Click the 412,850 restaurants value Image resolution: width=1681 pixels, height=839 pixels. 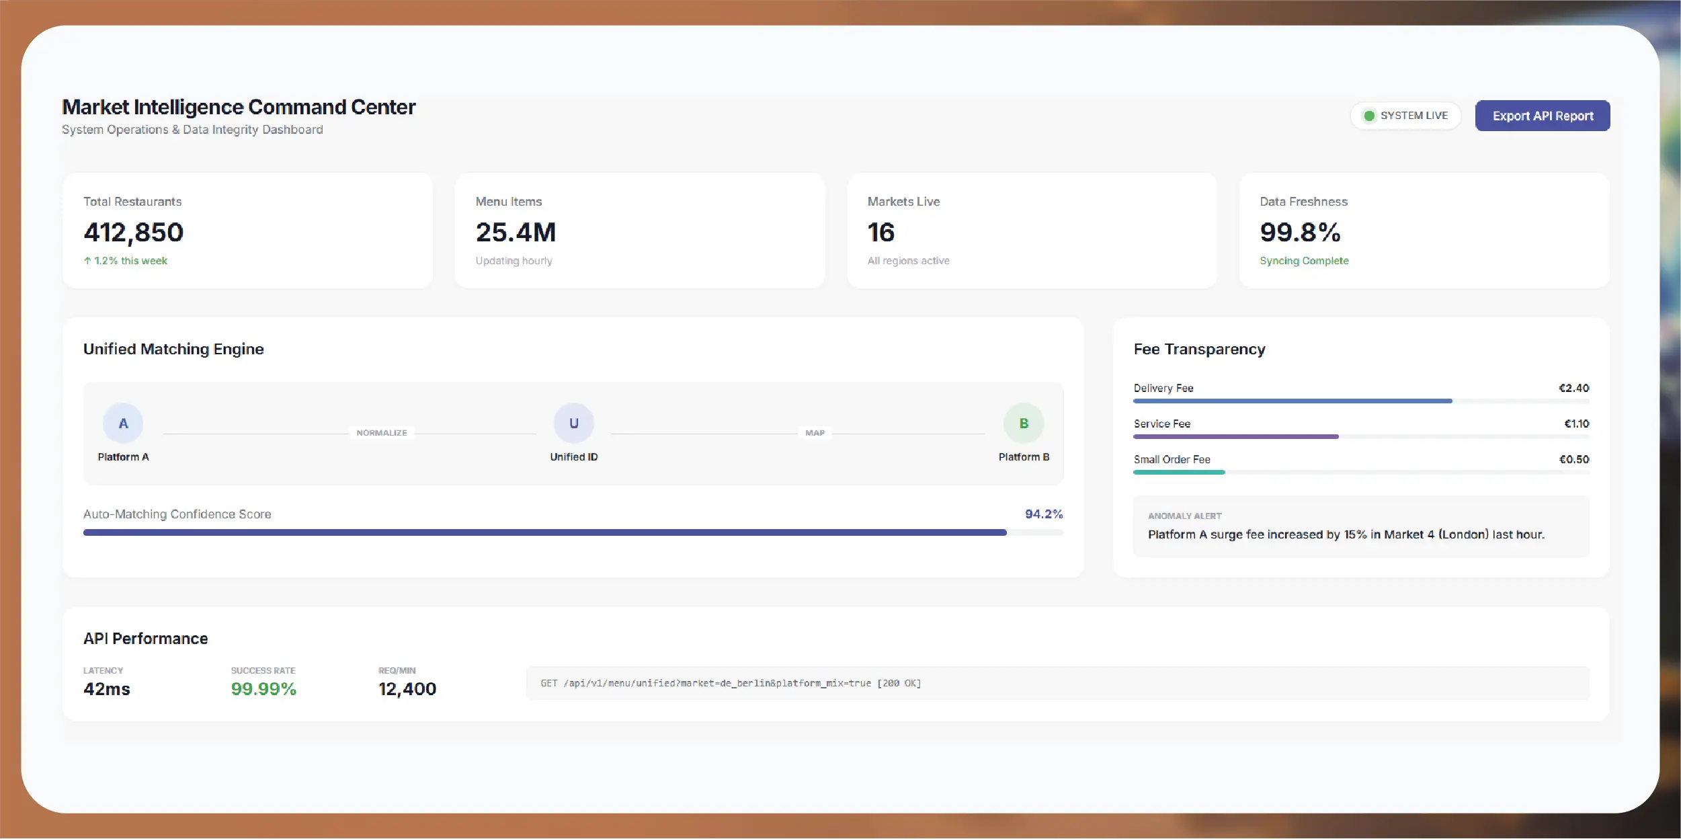point(133,233)
